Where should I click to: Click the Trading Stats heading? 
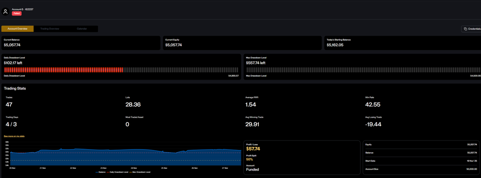tap(15, 88)
